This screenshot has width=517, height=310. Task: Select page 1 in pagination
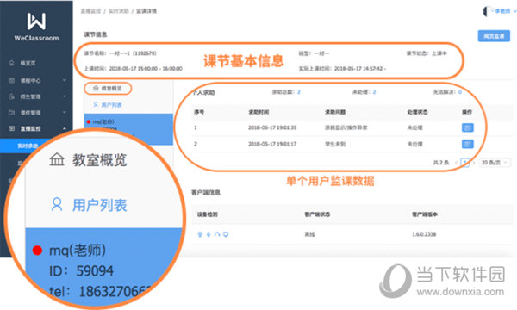pyautogui.click(x=465, y=163)
